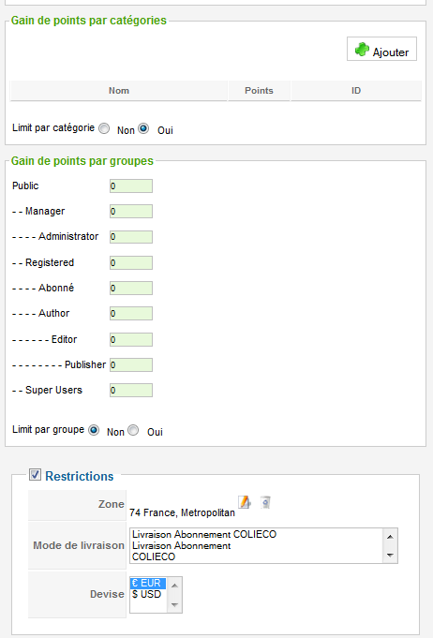The height and width of the screenshot is (638, 433).
Task: Click the Manager points input field
Action: [x=131, y=212]
